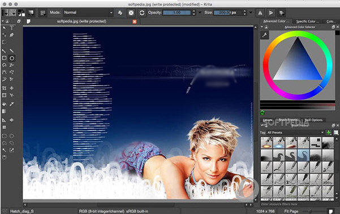Expand the dropdown arrow after the Size slider
Viewport: 340px width, 214px height.
(251, 12)
